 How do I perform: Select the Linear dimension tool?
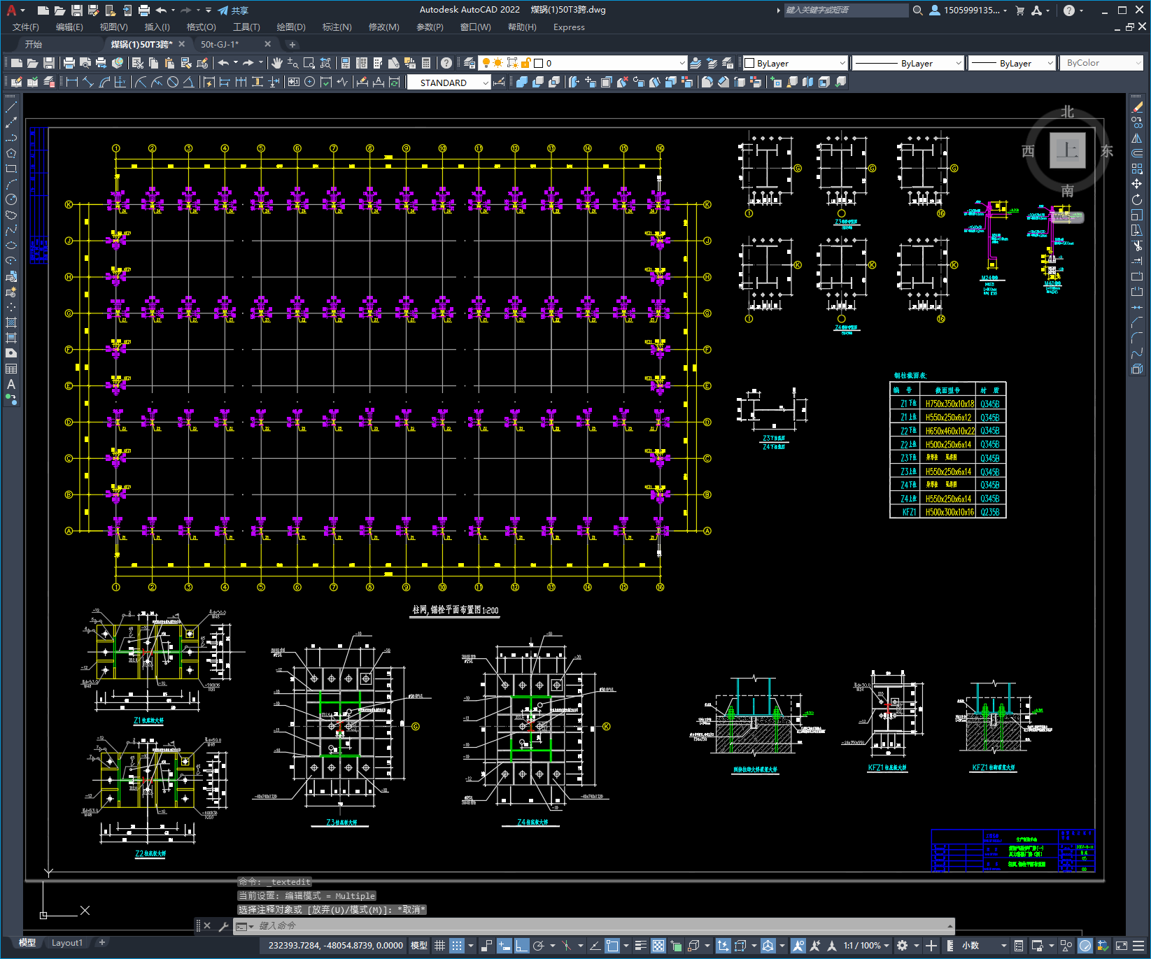[x=71, y=82]
